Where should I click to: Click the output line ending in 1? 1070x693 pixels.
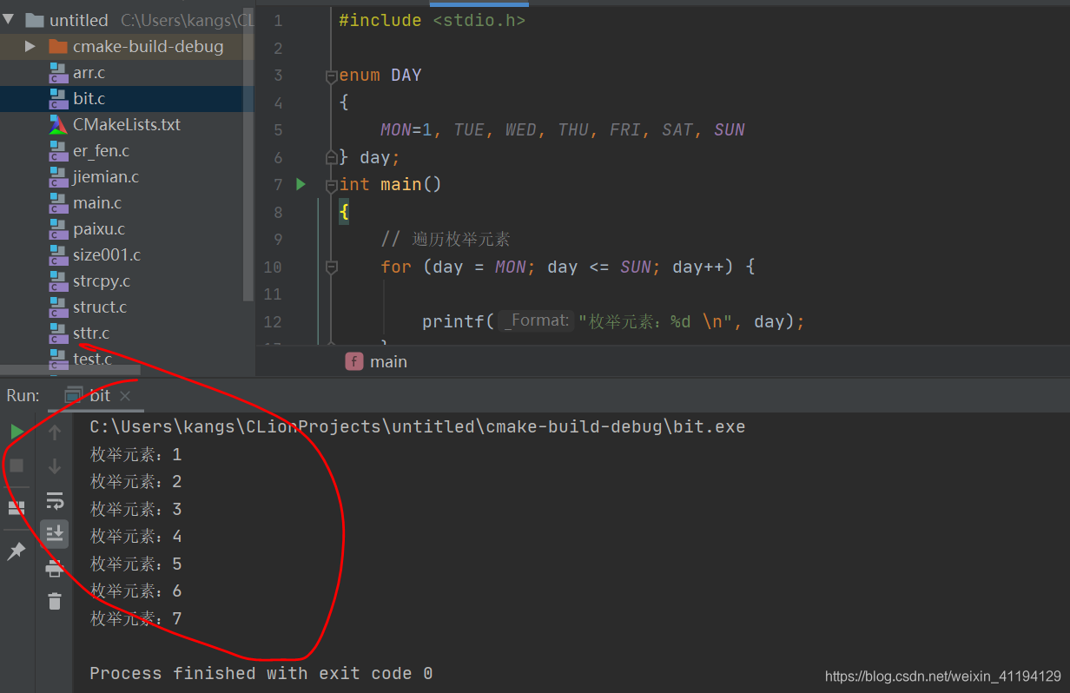click(136, 454)
